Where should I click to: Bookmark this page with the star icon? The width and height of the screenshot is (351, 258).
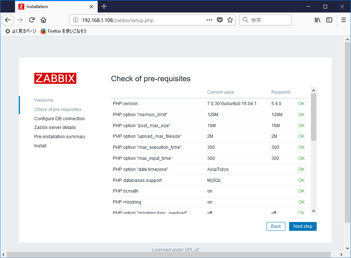coord(230,20)
